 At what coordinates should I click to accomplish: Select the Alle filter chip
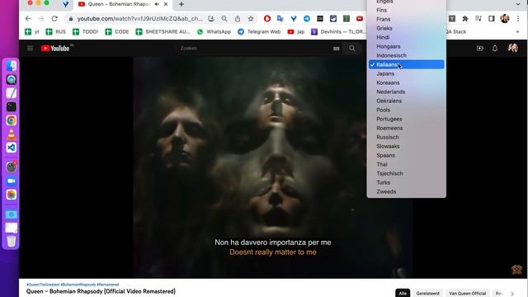click(x=403, y=293)
